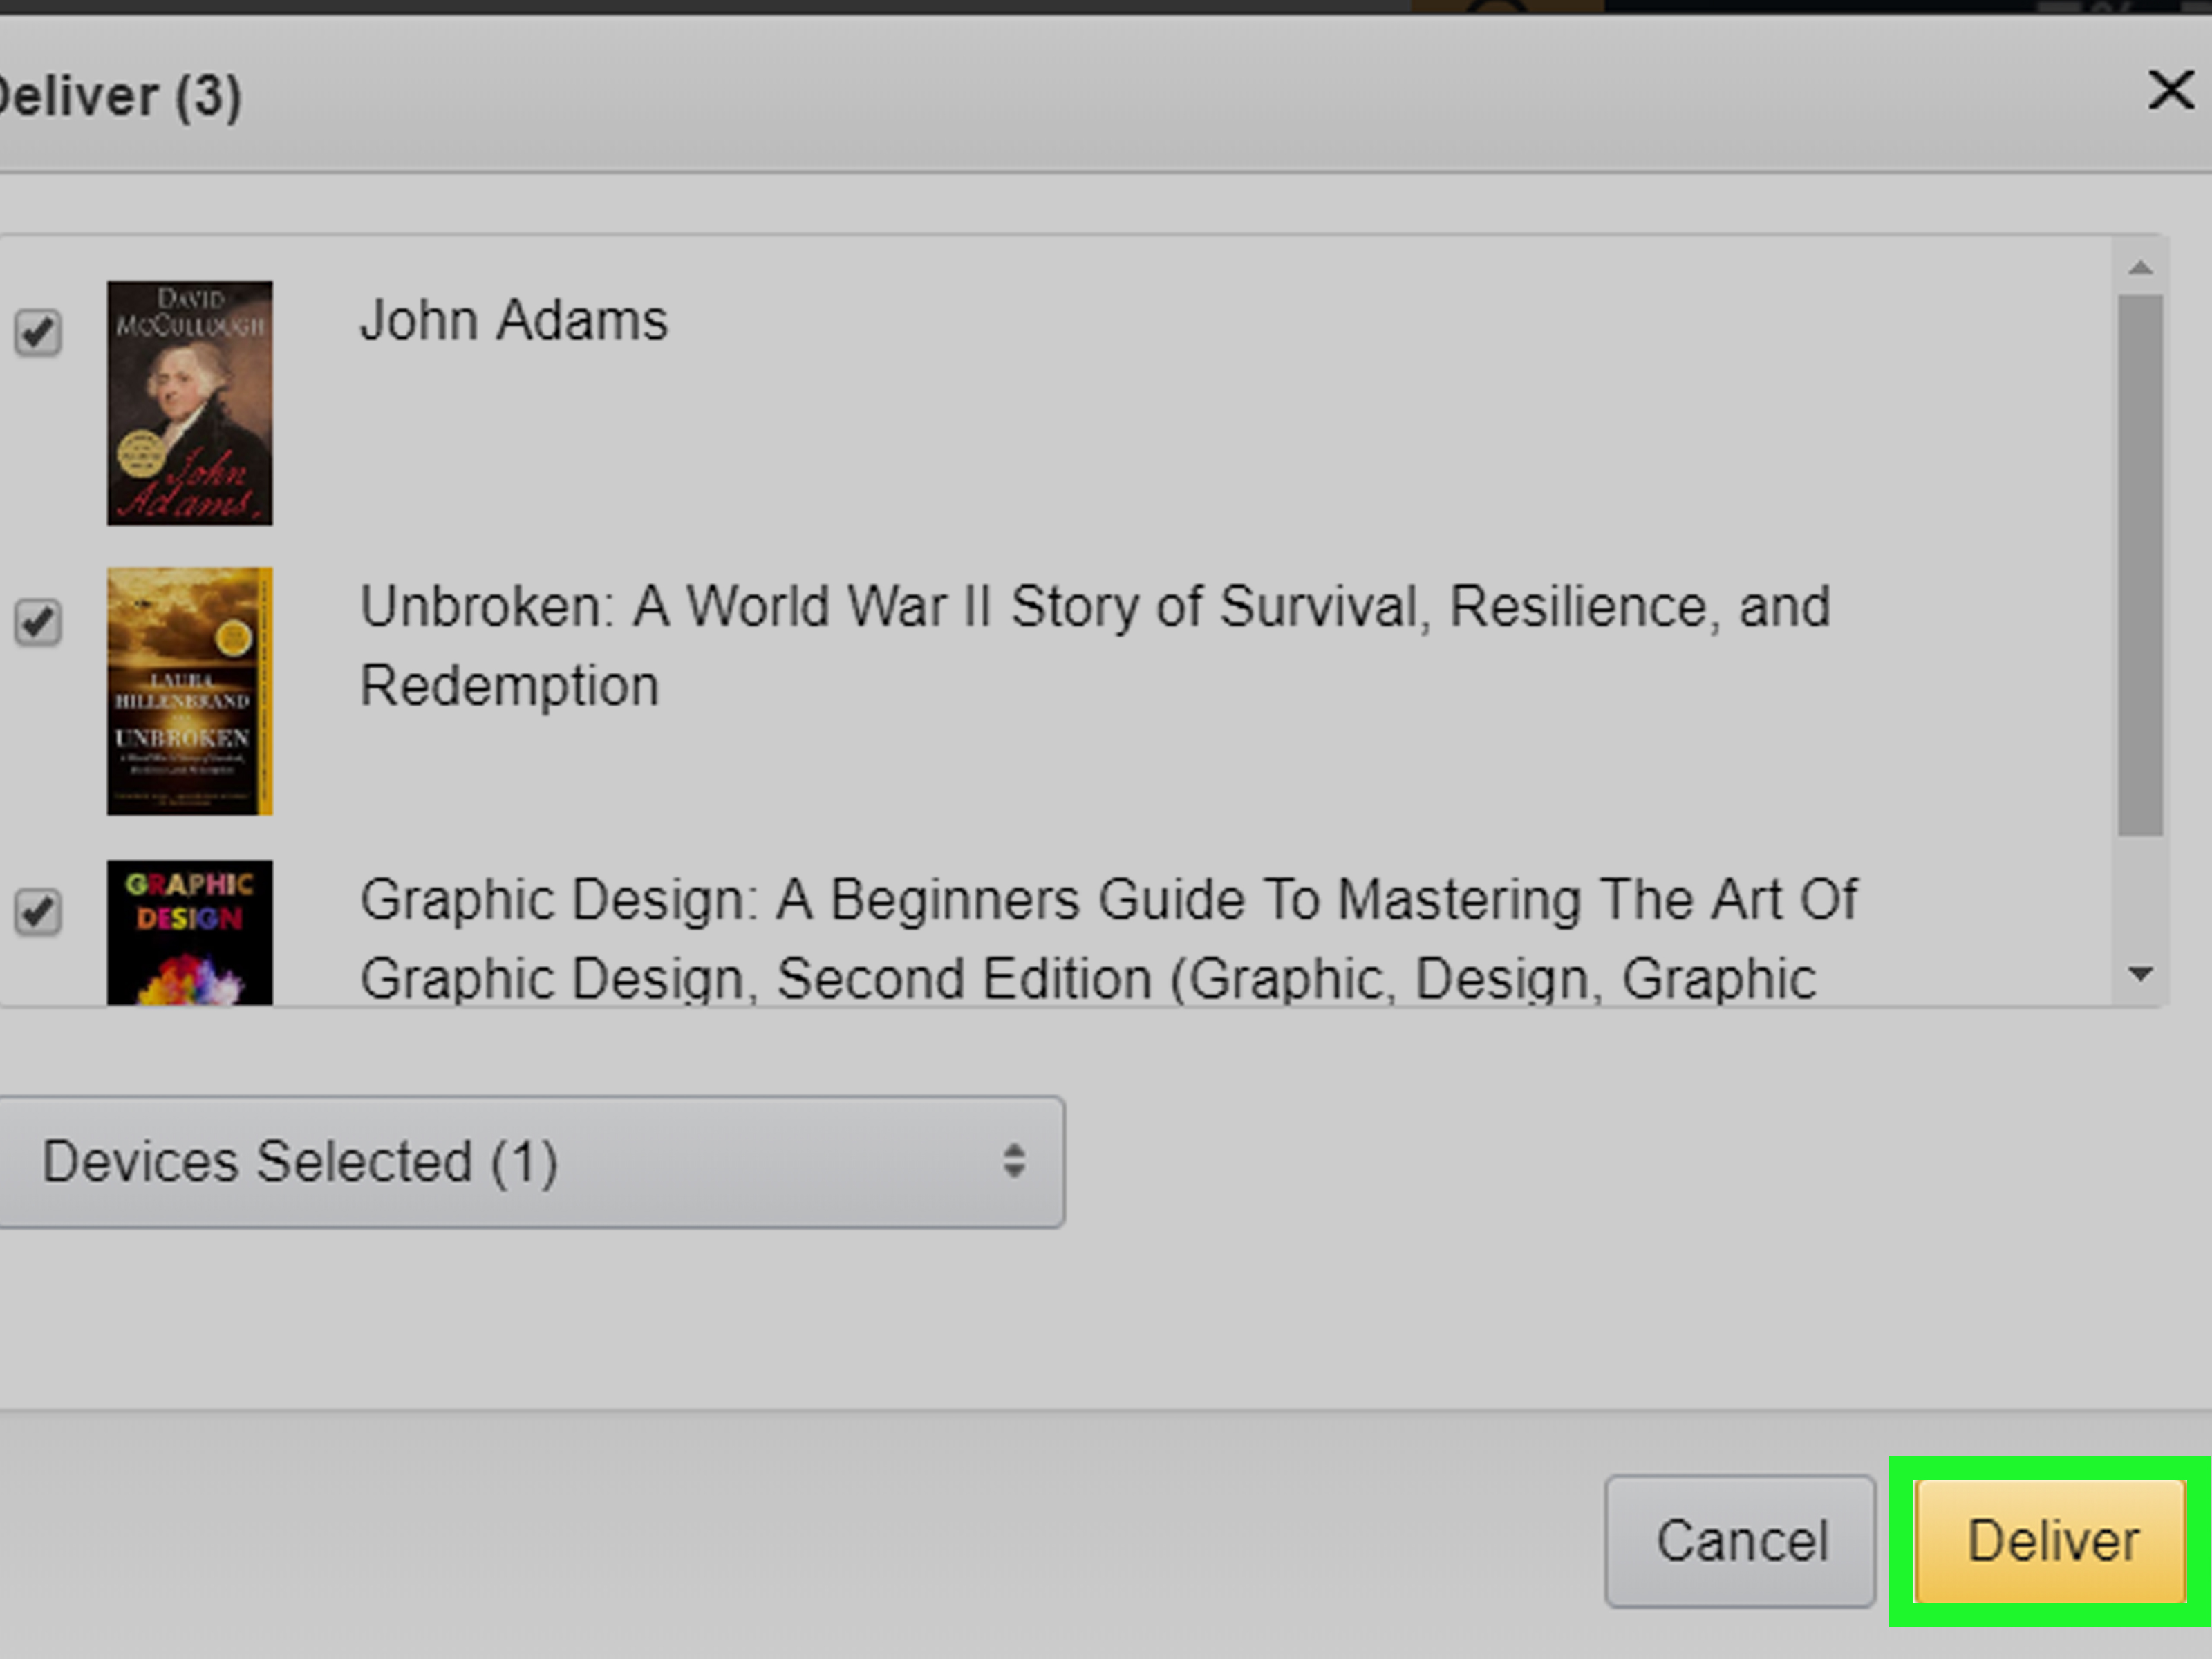Click the Unbroken book cover thumbnail

[189, 691]
